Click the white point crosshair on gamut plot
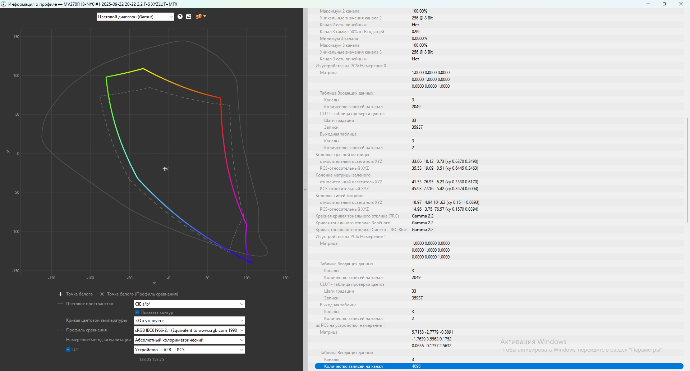The image size is (690, 371). coord(165,169)
